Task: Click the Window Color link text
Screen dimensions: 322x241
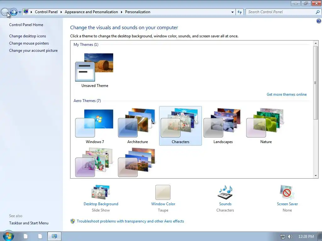Action: click(x=163, y=204)
